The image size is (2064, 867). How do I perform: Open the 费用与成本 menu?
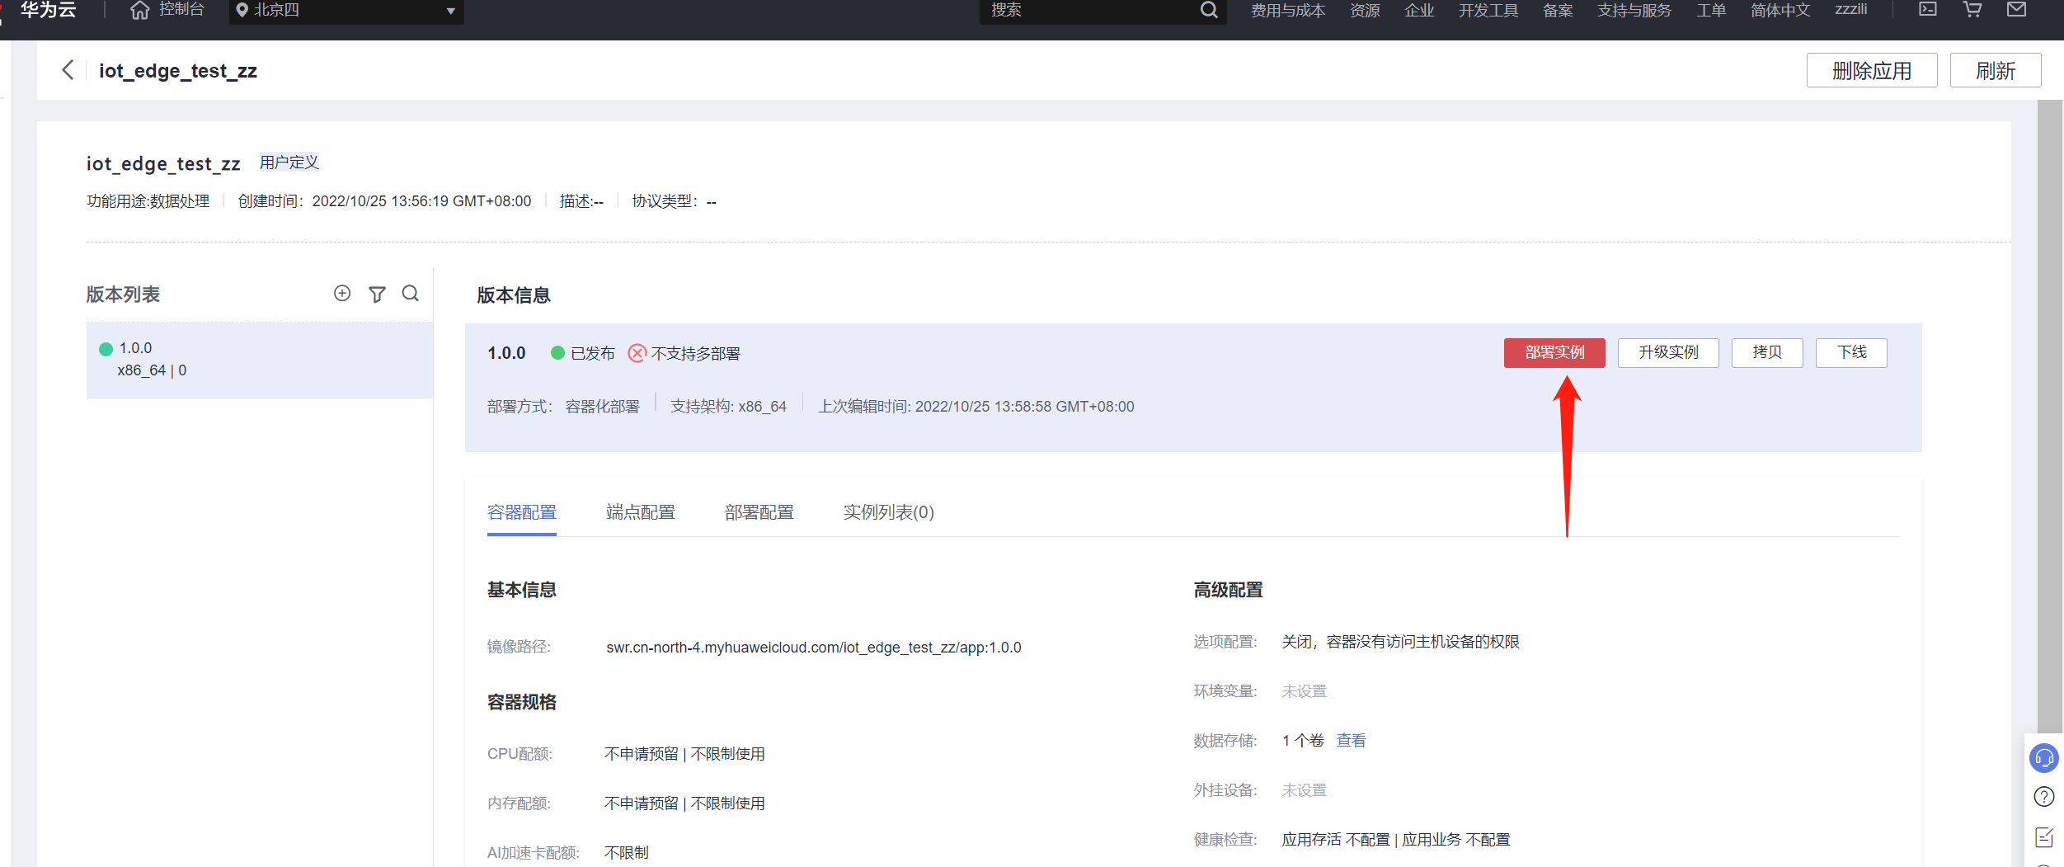[x=1288, y=10]
